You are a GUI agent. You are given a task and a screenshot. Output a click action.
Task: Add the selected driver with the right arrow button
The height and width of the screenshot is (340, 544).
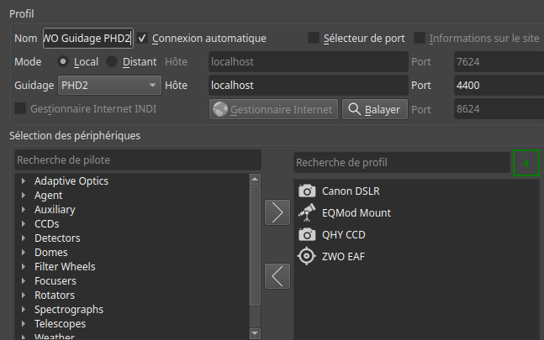pos(277,212)
